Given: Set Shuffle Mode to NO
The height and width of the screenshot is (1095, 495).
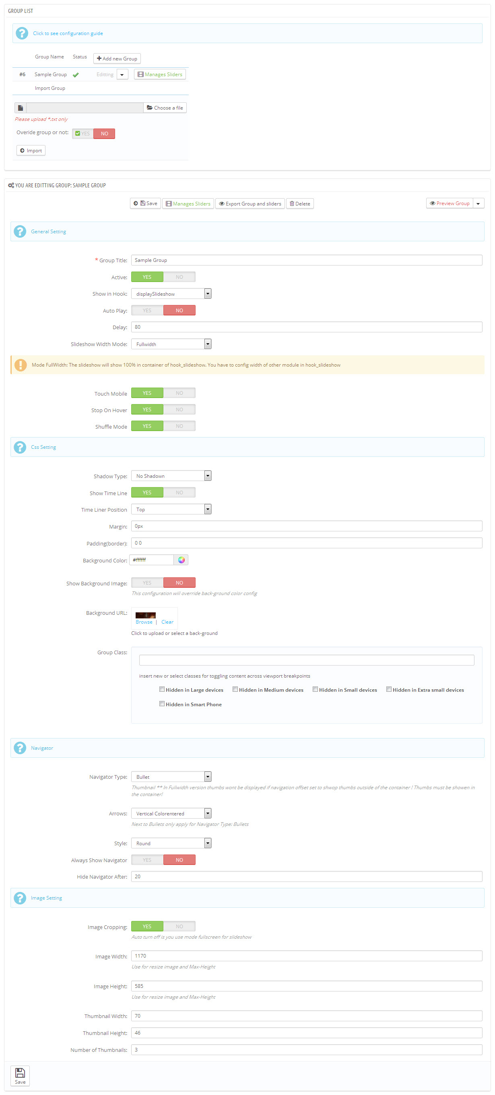Looking at the screenshot, I should point(179,426).
